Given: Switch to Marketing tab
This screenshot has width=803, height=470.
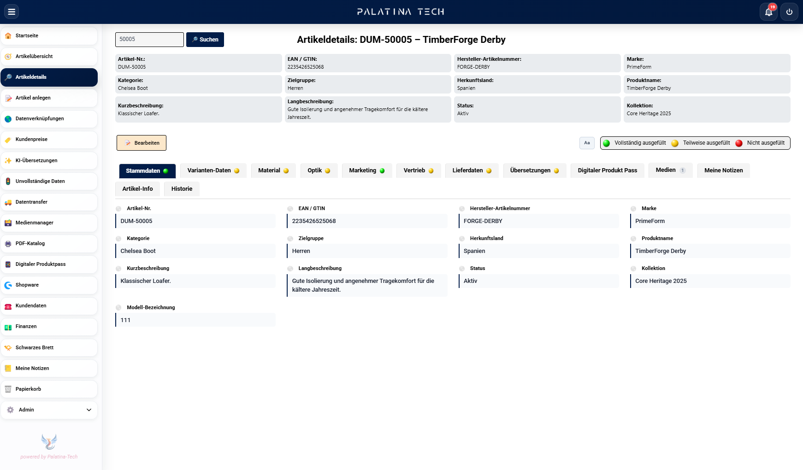Looking at the screenshot, I should (x=367, y=170).
